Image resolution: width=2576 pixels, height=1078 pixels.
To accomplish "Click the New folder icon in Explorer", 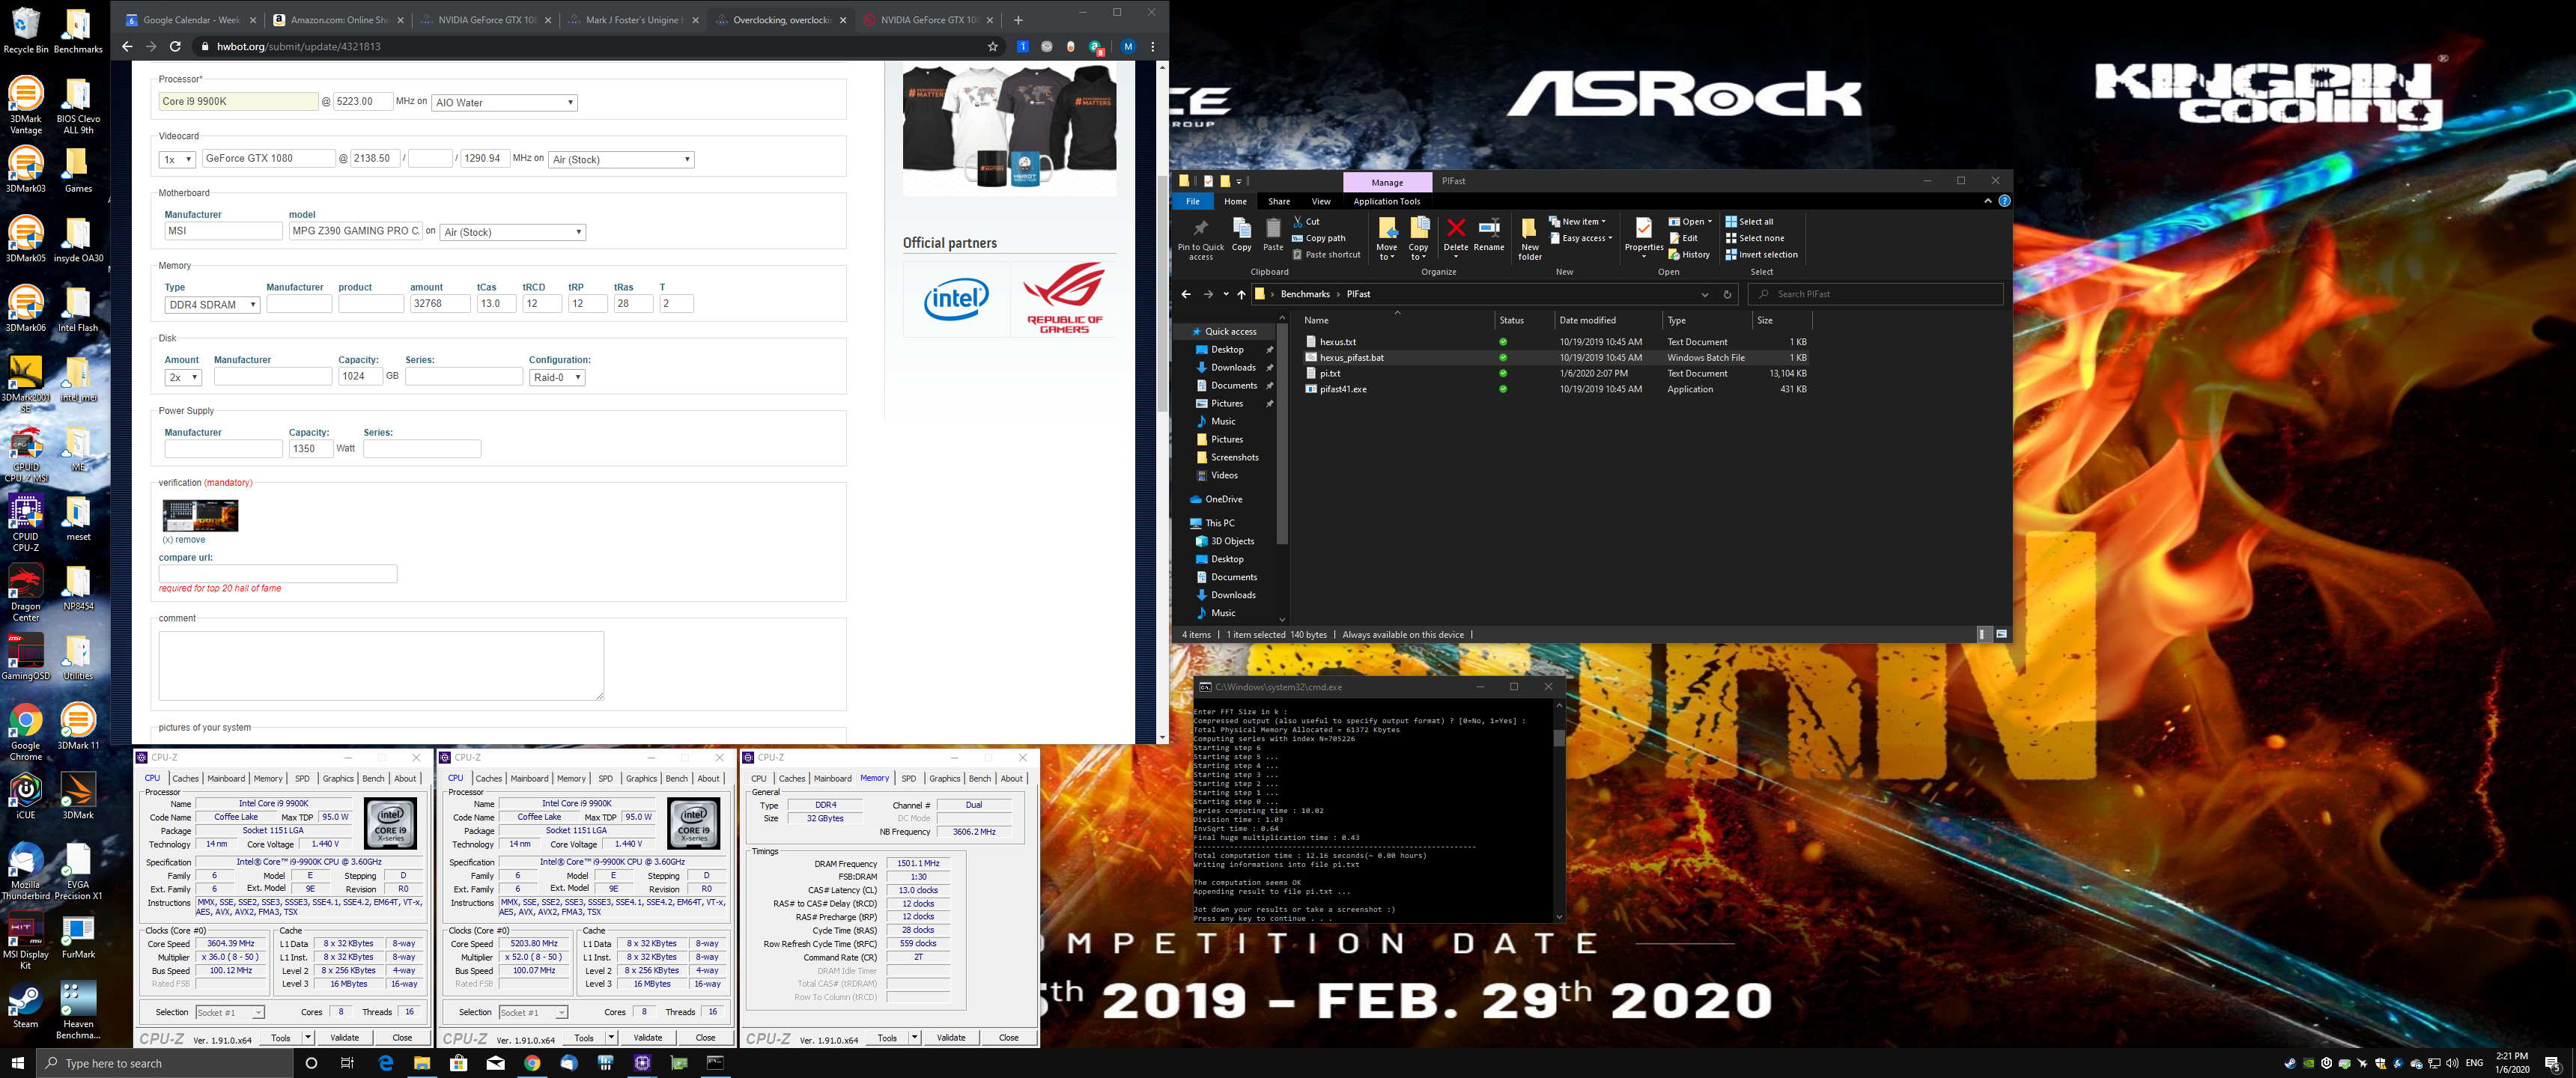I will (x=1529, y=238).
